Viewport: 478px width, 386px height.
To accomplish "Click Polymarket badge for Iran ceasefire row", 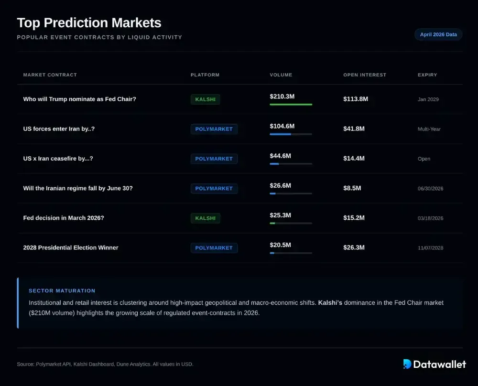I will pos(214,159).
